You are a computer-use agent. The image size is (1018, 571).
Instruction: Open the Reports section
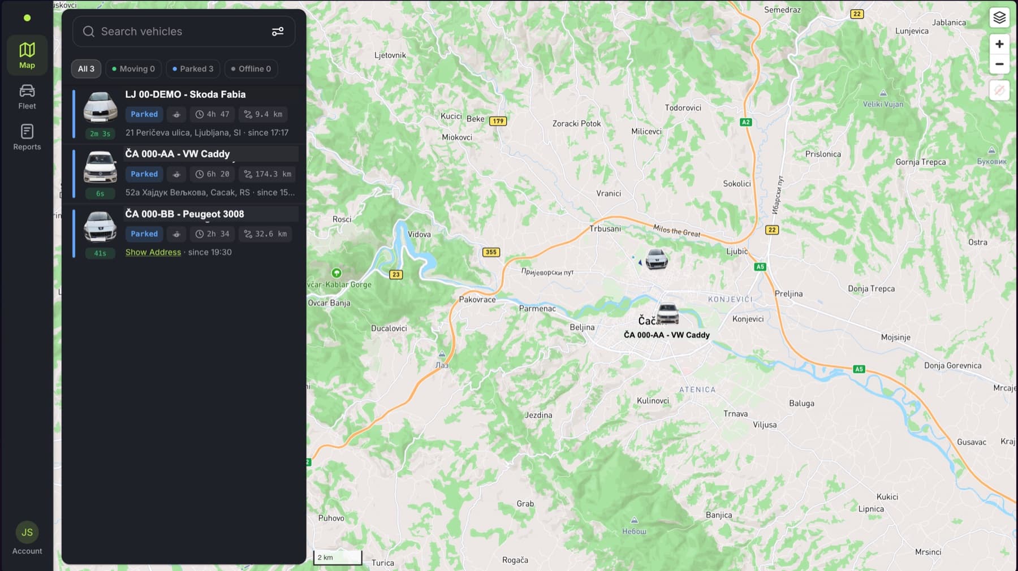click(27, 137)
